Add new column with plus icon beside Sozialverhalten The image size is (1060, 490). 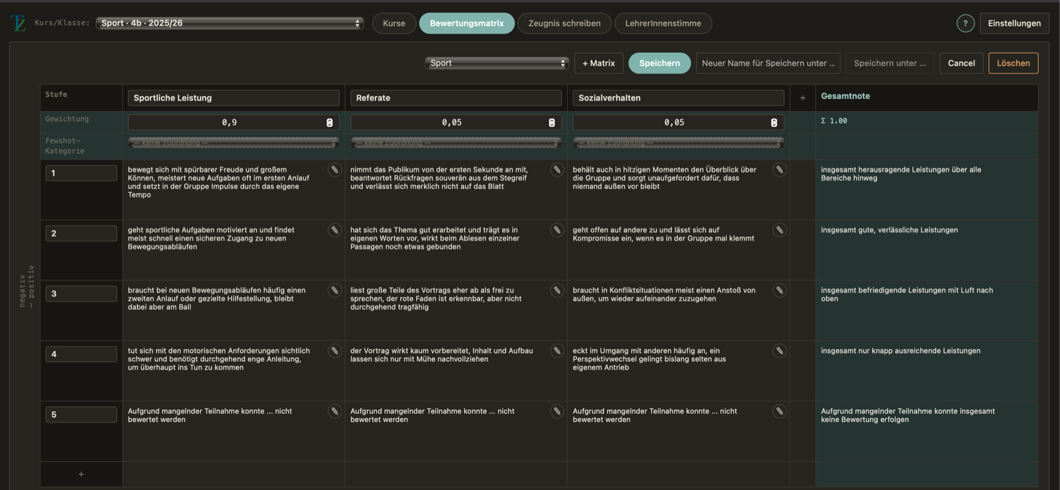tap(802, 98)
